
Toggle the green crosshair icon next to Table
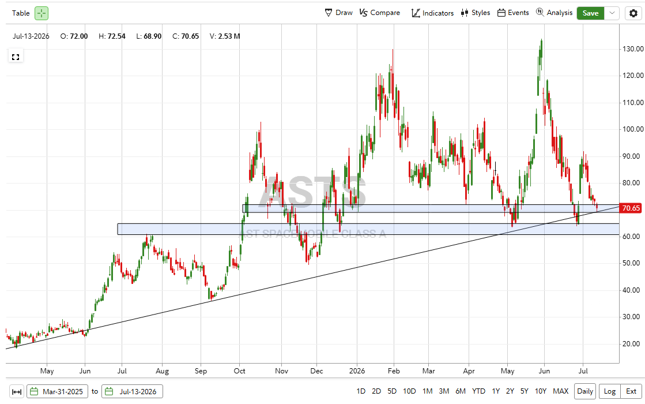click(42, 13)
